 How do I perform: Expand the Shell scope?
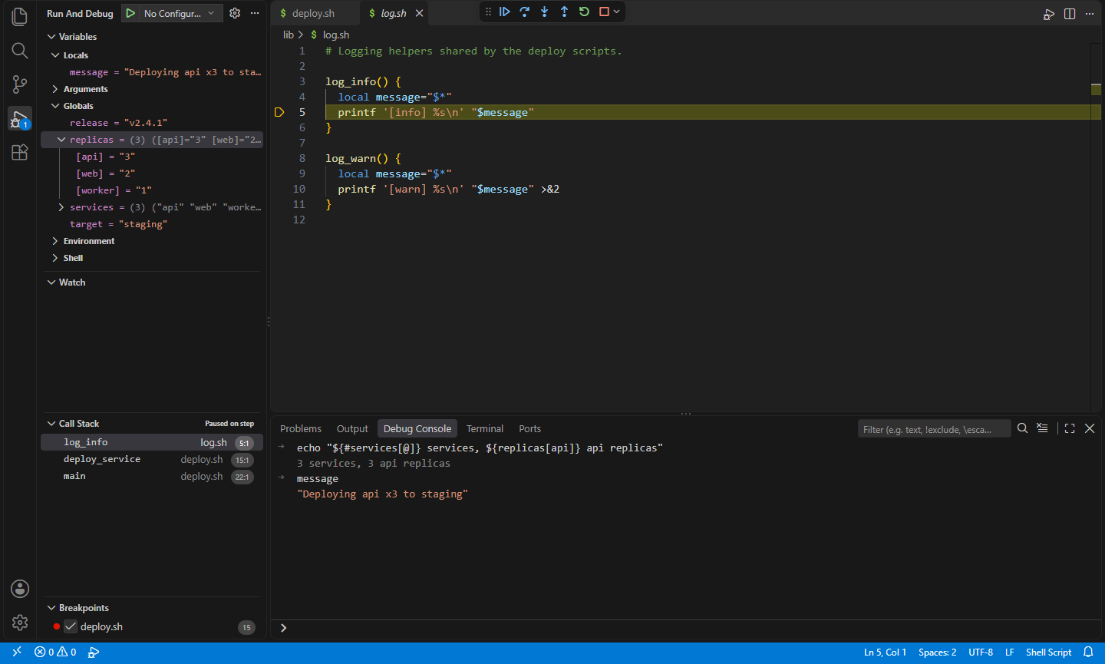coord(55,258)
